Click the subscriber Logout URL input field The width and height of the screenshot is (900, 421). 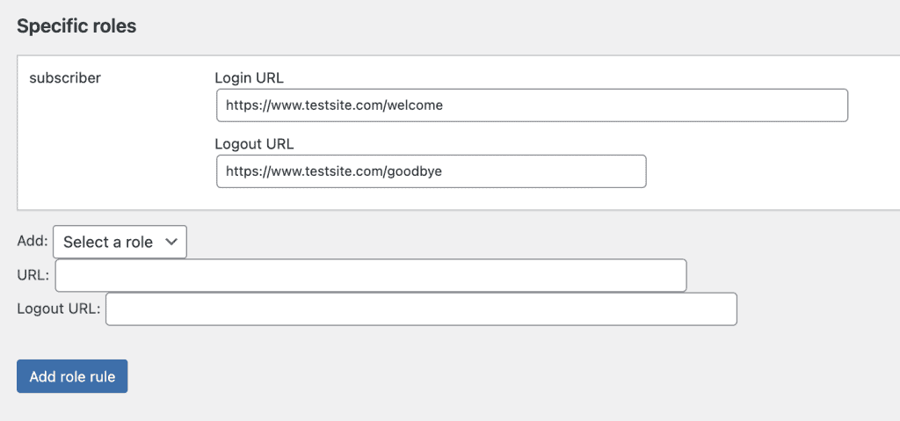coord(431,171)
